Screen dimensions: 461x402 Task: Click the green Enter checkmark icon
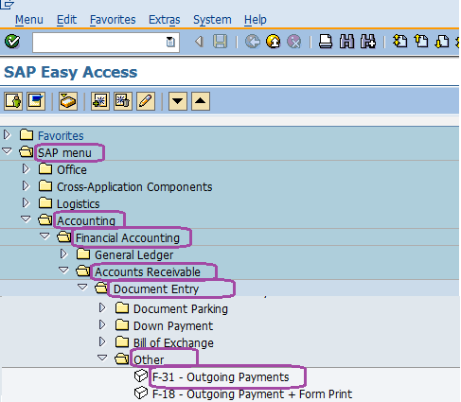(12, 42)
